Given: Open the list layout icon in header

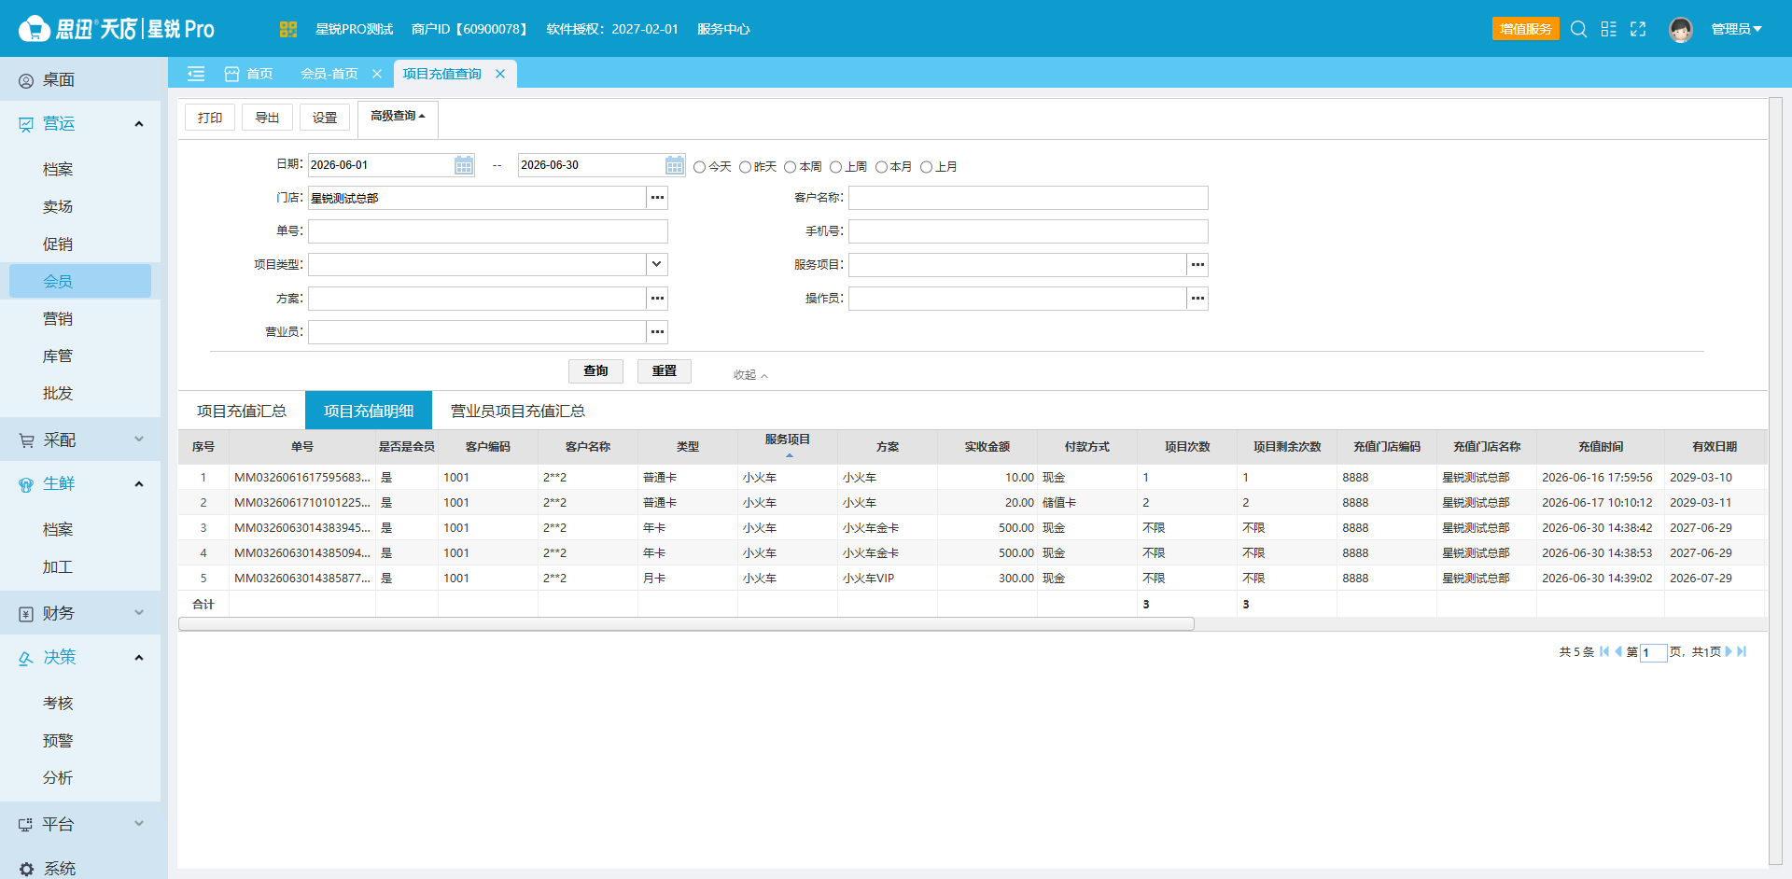Looking at the screenshot, I should coord(1608,29).
